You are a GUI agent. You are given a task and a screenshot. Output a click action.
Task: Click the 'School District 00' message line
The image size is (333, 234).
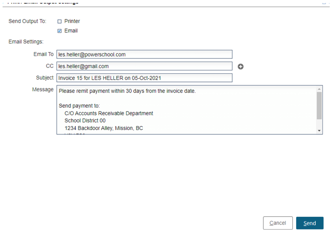[x=85, y=121]
